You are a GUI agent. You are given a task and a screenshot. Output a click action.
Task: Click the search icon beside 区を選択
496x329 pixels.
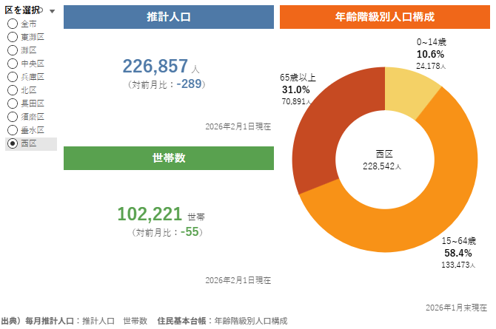pyautogui.click(x=41, y=10)
